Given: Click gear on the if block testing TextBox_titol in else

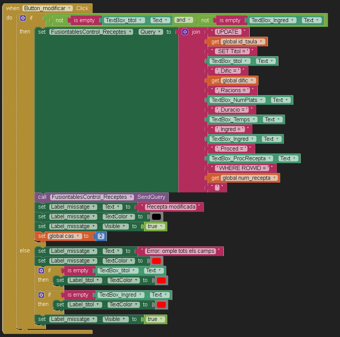Looking at the screenshot, I should pyautogui.click(x=41, y=270).
